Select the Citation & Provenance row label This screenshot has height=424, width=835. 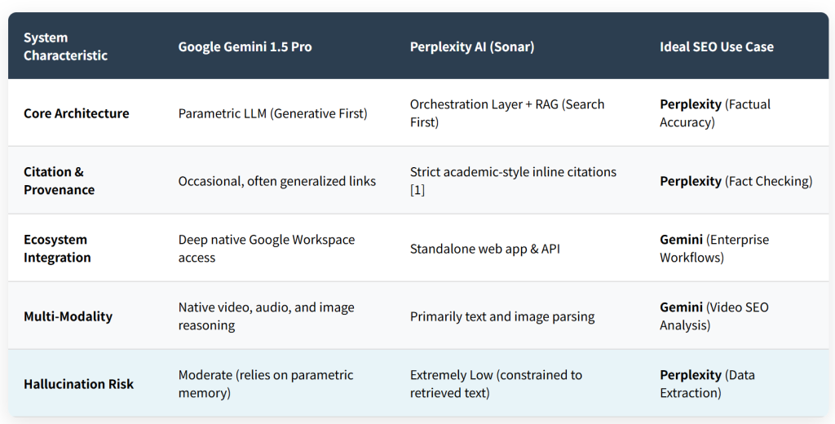tap(59, 181)
